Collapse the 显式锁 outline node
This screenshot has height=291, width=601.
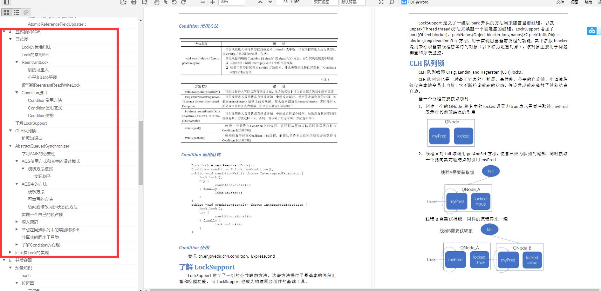pos(10,39)
